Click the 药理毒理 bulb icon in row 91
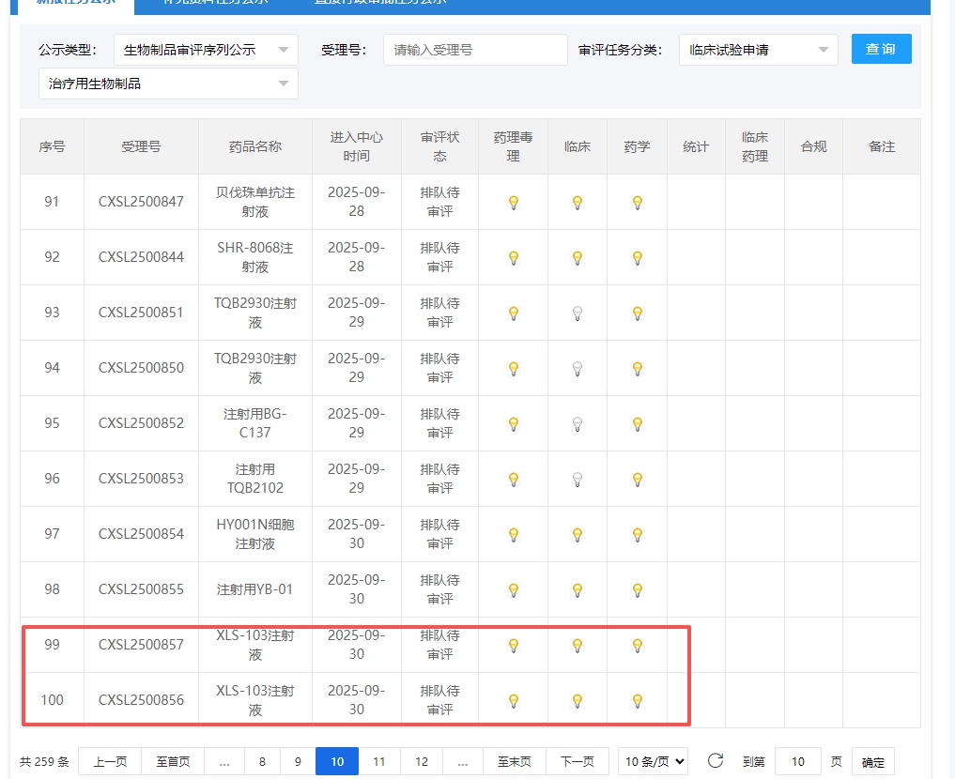Viewport: 955px width, 779px height. coord(514,202)
